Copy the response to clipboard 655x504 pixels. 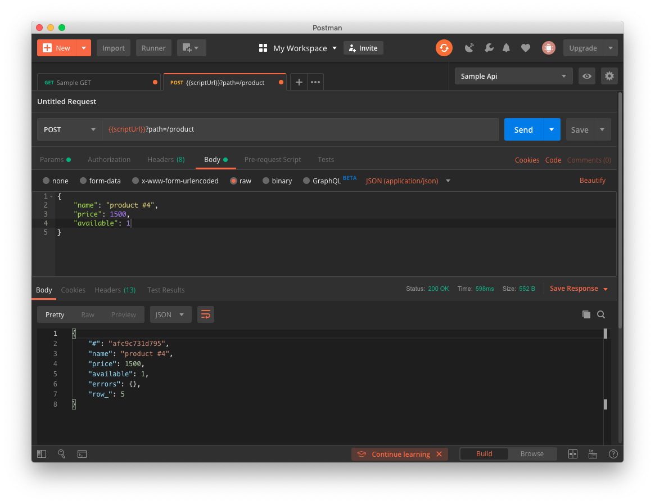point(586,314)
